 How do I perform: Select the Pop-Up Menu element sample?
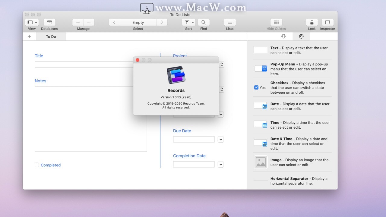pos(261,68)
